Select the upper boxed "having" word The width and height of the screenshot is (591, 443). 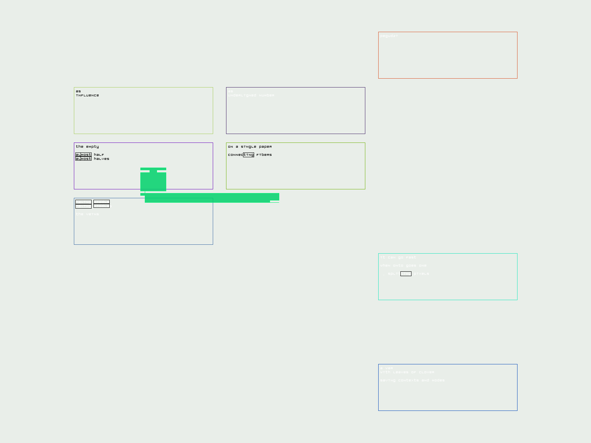83,202
